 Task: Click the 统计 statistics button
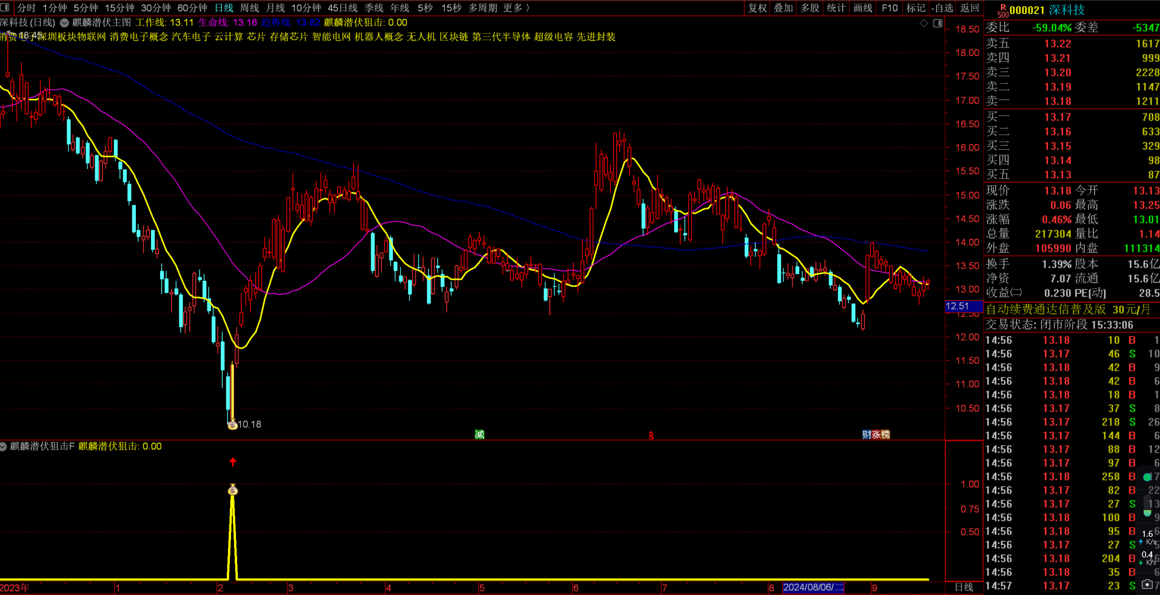pyautogui.click(x=836, y=8)
